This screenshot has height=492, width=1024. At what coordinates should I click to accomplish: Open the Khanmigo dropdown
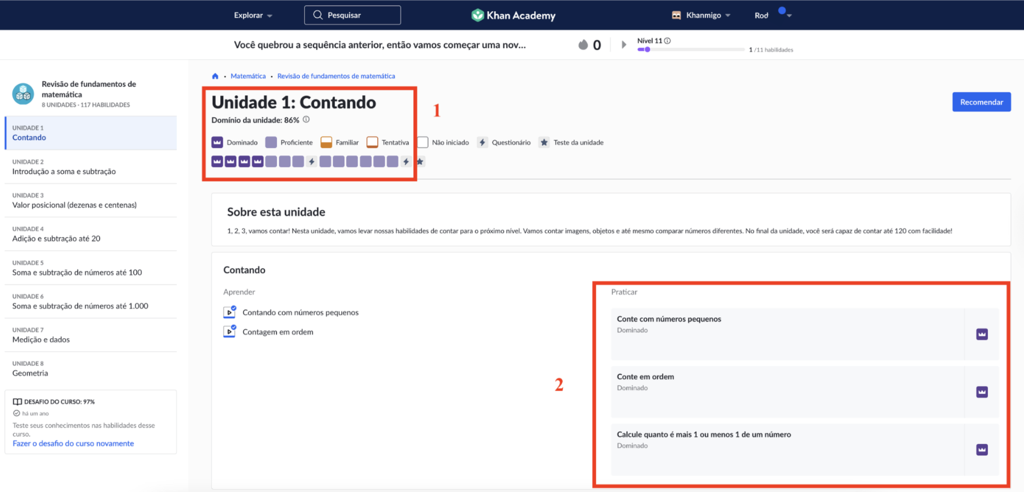pos(708,15)
